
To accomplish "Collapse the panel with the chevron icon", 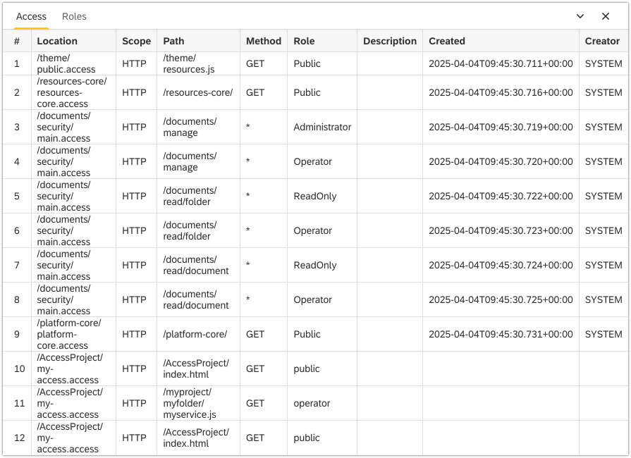I will pyautogui.click(x=580, y=16).
